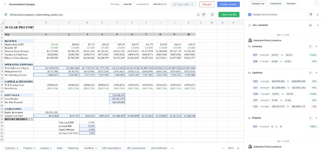Switch to the Comments tab

coord(275,3)
